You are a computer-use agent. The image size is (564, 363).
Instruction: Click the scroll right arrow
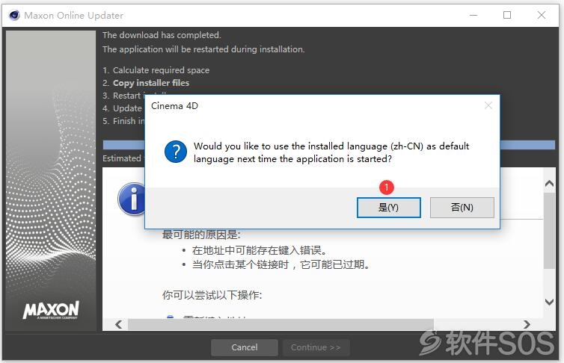pos(527,325)
